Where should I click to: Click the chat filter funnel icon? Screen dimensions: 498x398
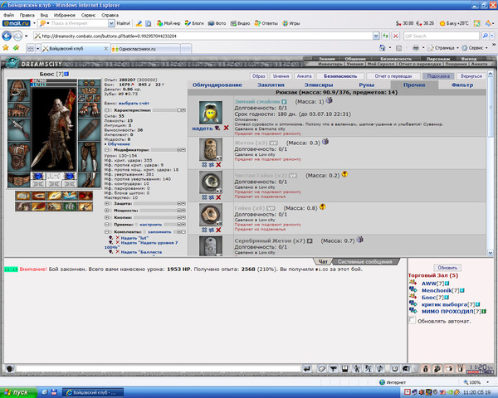[x=333, y=369]
